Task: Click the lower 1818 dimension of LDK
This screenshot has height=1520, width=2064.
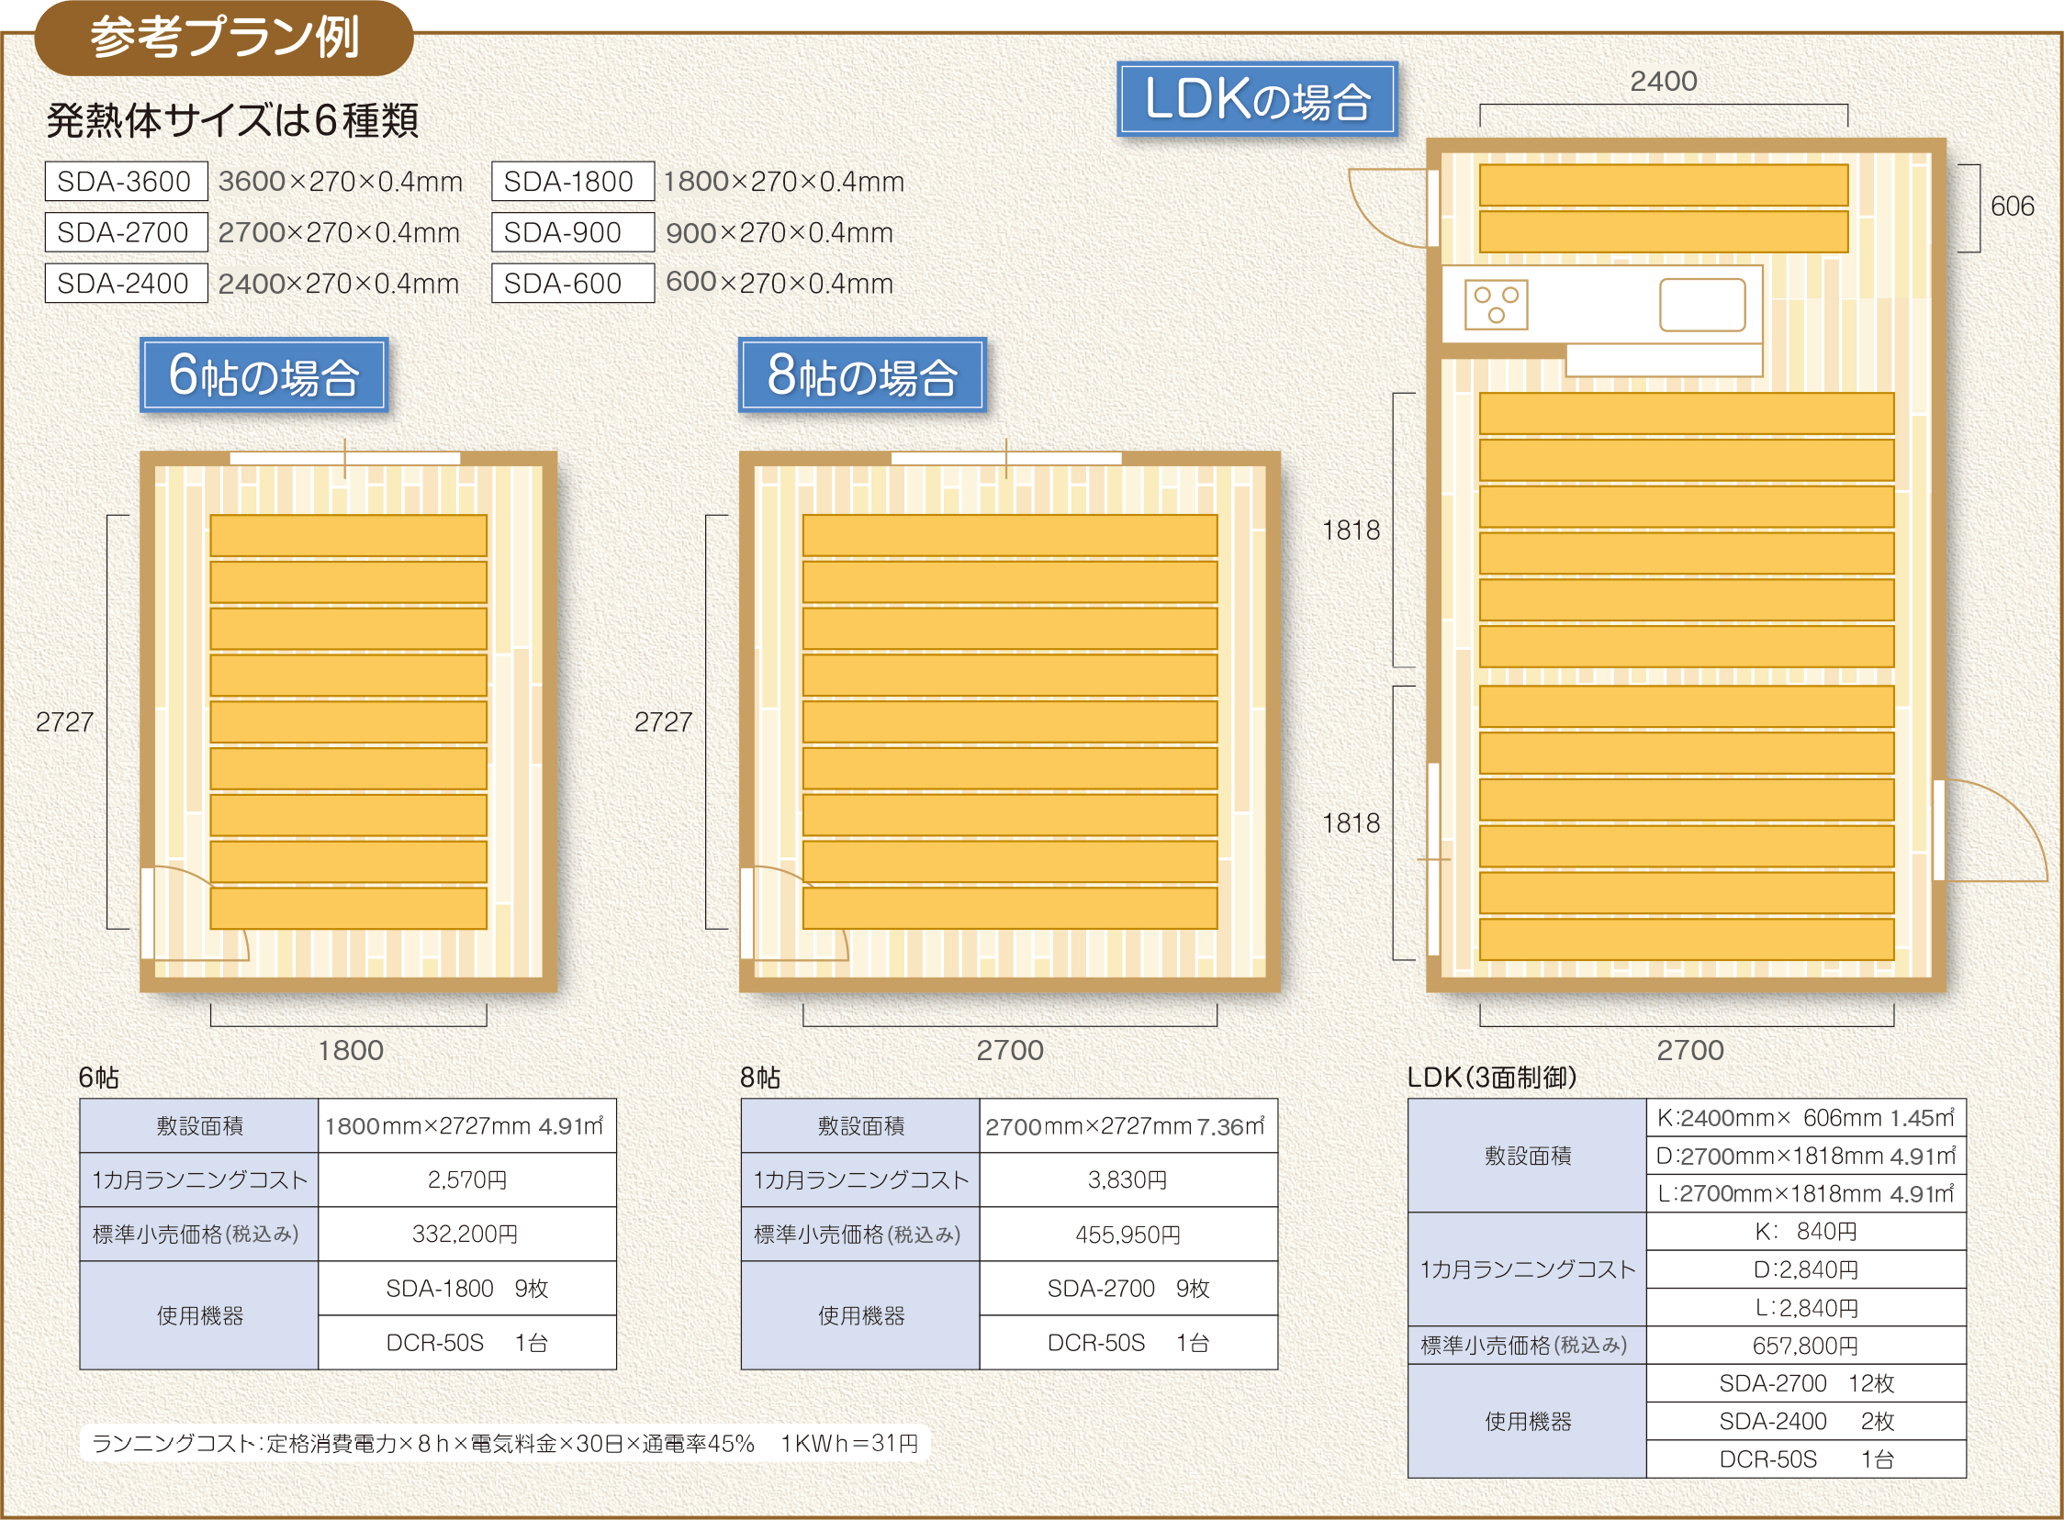Action: [1352, 822]
